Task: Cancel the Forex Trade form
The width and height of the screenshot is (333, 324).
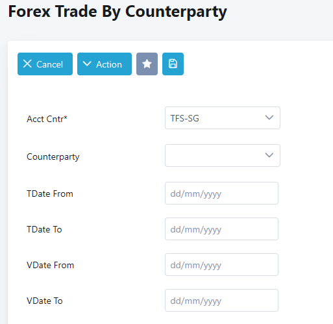Action: (45, 64)
